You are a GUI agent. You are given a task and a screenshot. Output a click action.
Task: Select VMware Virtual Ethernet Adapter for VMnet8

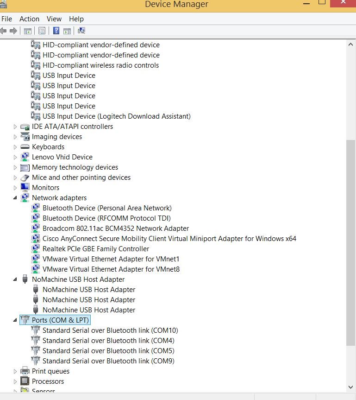pos(111,269)
